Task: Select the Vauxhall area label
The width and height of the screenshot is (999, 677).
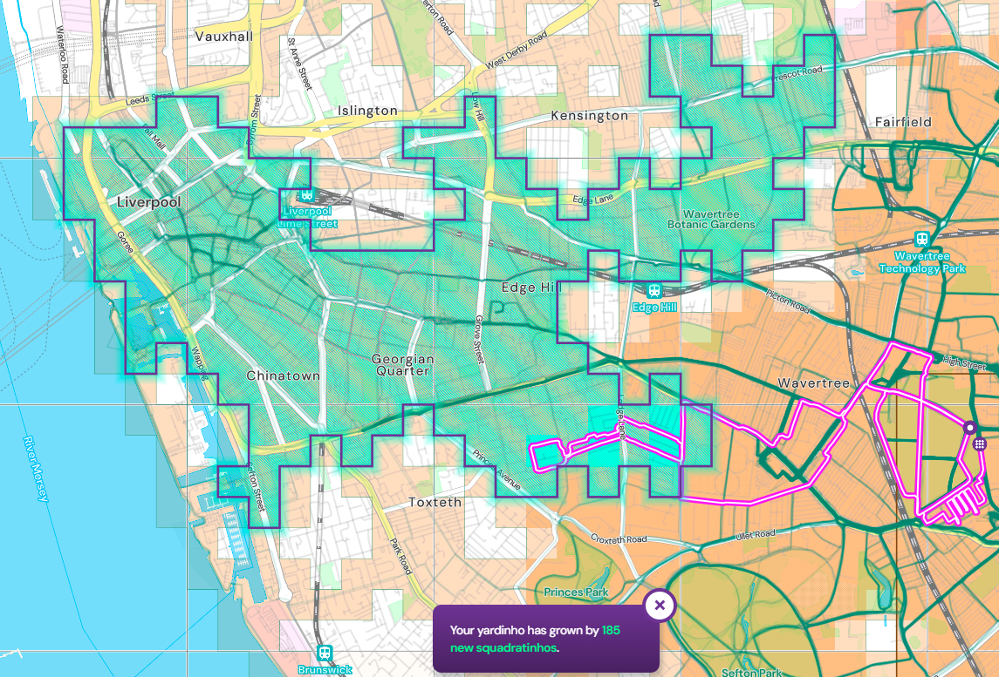Action: 224,37
